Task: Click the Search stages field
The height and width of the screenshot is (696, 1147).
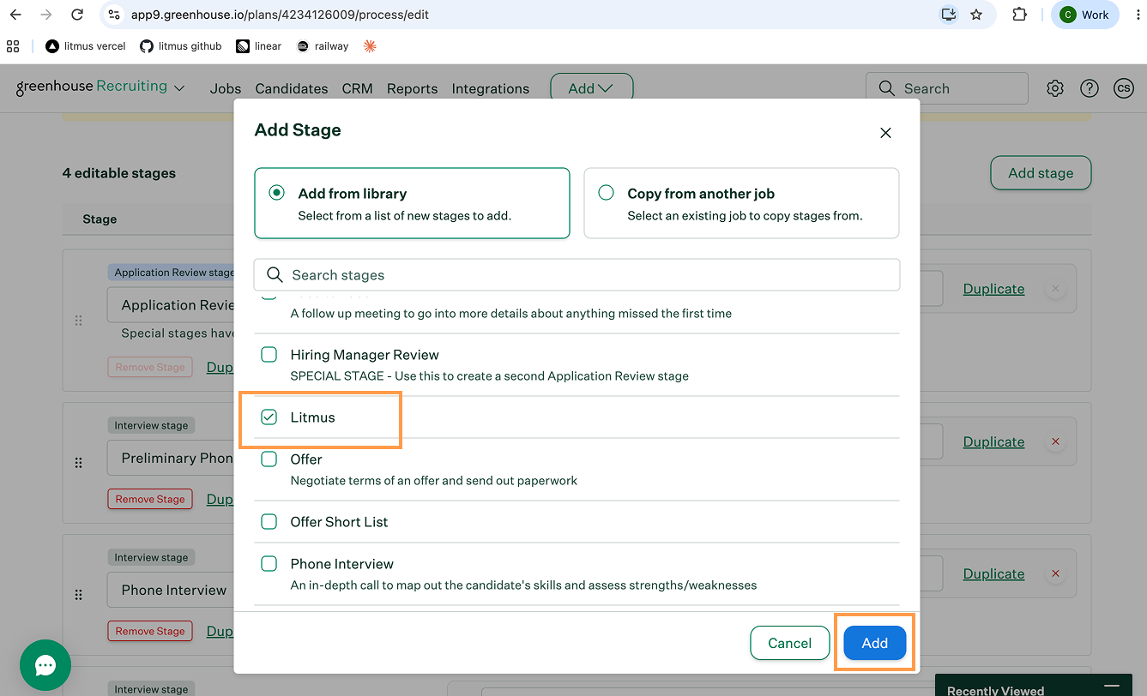Action: coord(577,274)
